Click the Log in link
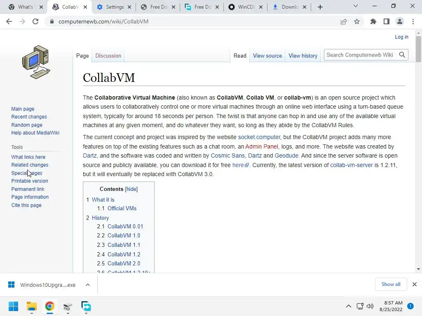Screen dimensions: 422x316 pyautogui.click(x=401, y=37)
